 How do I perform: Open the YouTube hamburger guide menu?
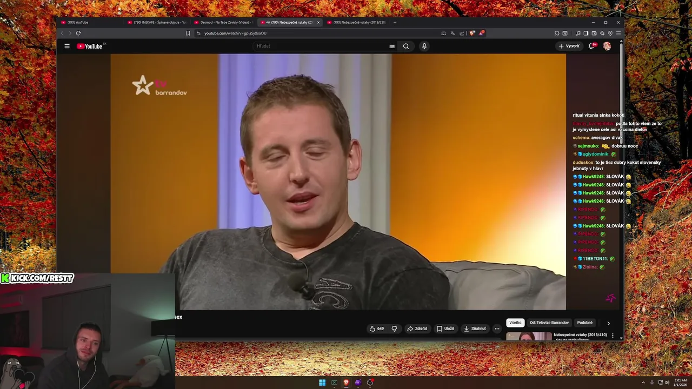coord(67,46)
